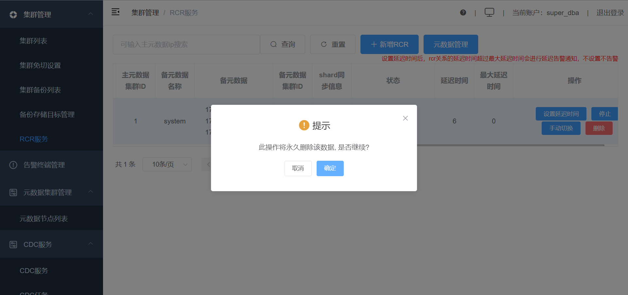Focus the 主元数据ip search input
628x295 pixels.
[186, 44]
